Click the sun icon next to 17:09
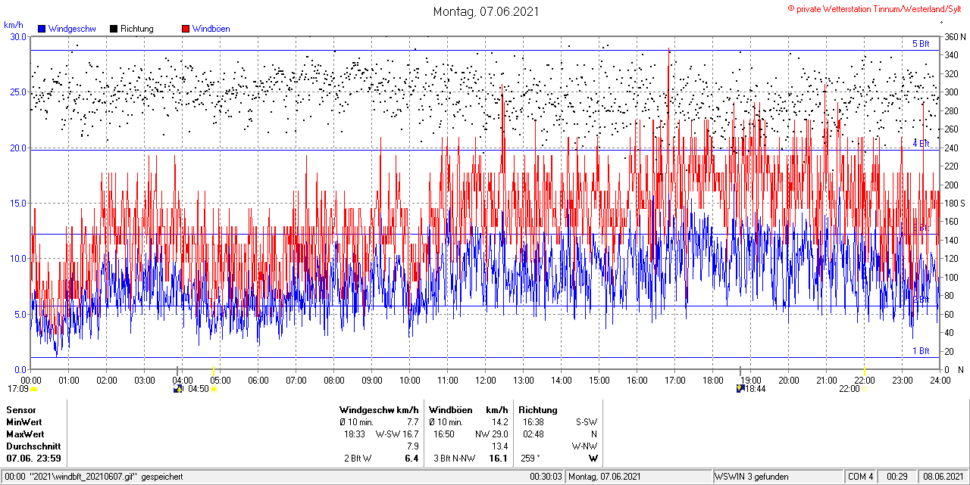The width and height of the screenshot is (970, 485). [33, 389]
